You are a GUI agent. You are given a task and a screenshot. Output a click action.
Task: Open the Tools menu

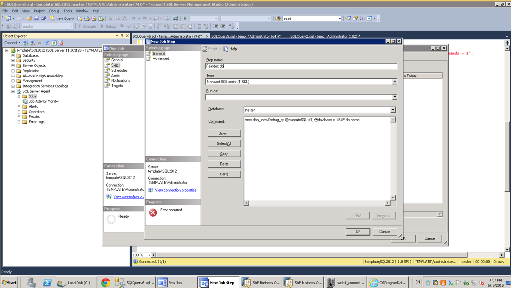pyautogui.click(x=67, y=11)
